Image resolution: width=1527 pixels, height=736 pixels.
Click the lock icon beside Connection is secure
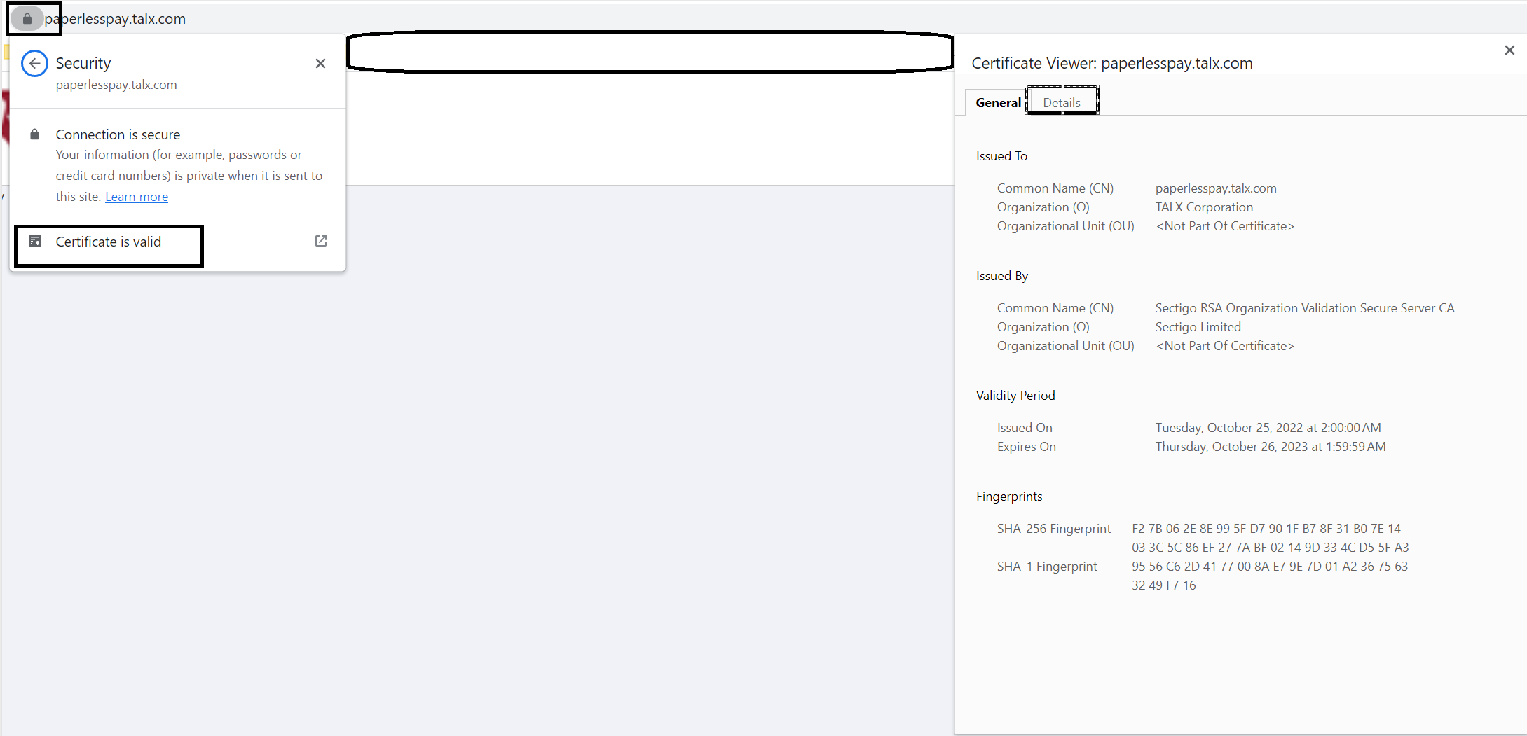34,134
